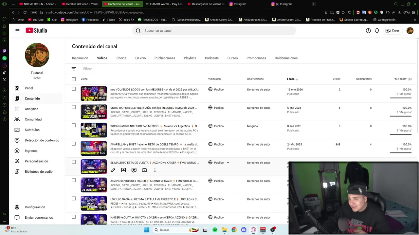Select checkbox for 'WOS intratable' video
Screen dimensions: 419x235
(x=74, y=125)
